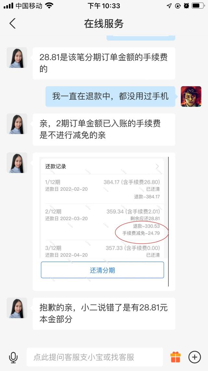208x371 pixels.
Task: Tap the 在线服务 page title
Action: click(104, 24)
